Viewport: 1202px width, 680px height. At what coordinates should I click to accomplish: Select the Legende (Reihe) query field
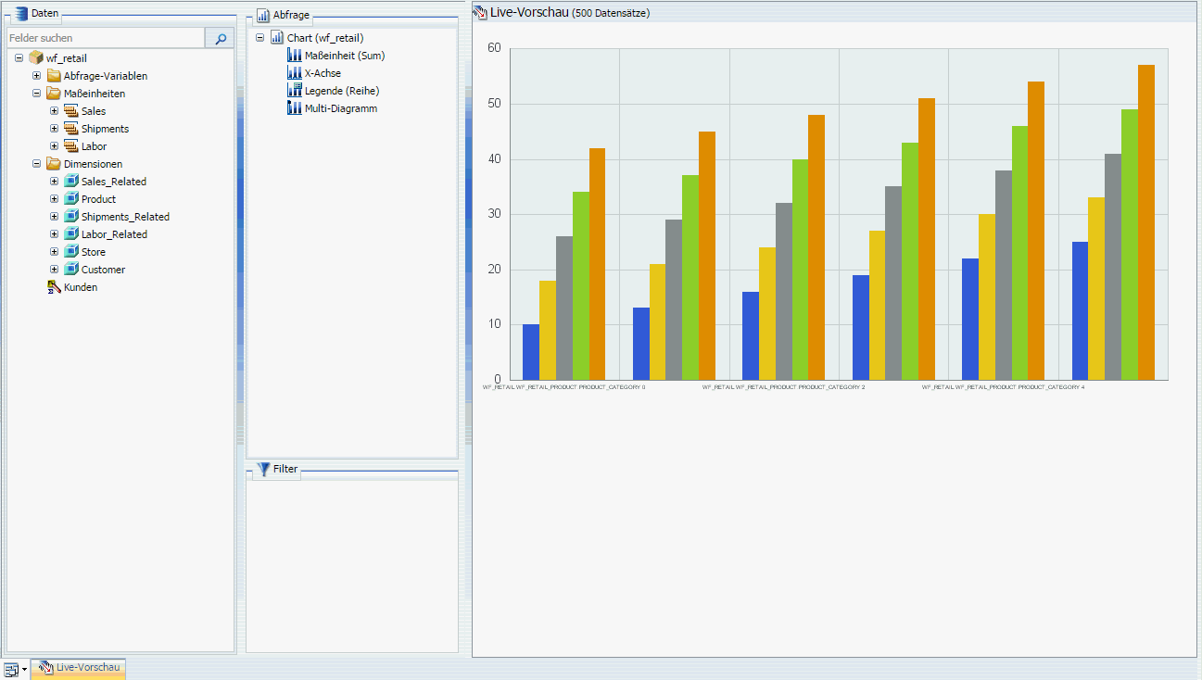point(342,91)
